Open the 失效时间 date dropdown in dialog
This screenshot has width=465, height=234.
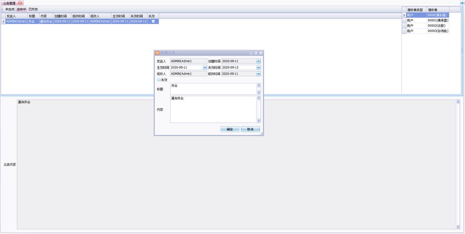click(x=258, y=68)
